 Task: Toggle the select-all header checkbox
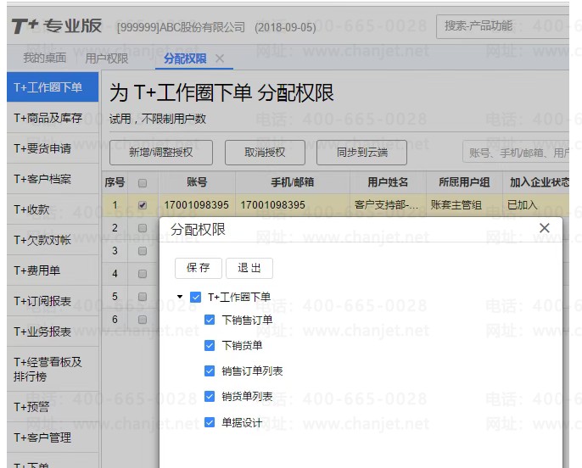pyautogui.click(x=143, y=183)
